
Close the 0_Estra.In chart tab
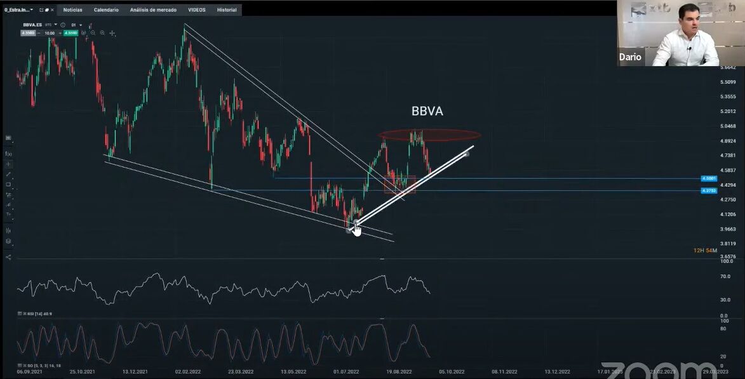point(52,10)
